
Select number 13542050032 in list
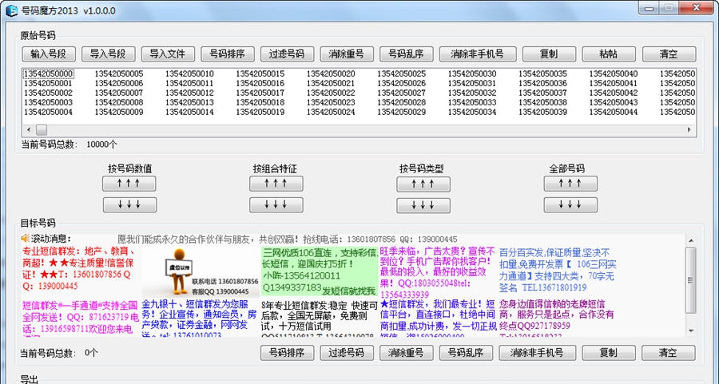pyautogui.click(x=472, y=93)
